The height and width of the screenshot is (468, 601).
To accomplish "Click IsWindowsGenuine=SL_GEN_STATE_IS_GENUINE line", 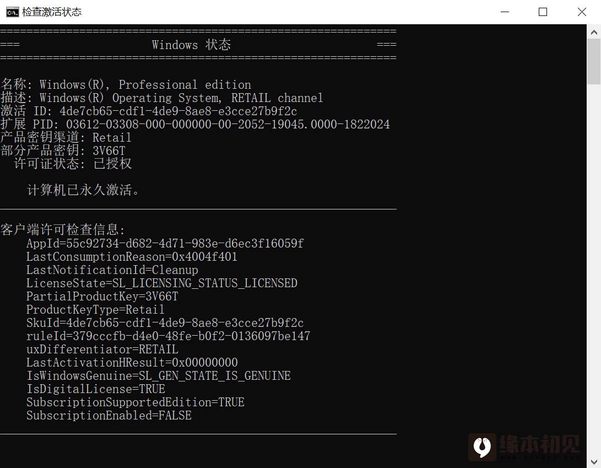I will pos(158,375).
